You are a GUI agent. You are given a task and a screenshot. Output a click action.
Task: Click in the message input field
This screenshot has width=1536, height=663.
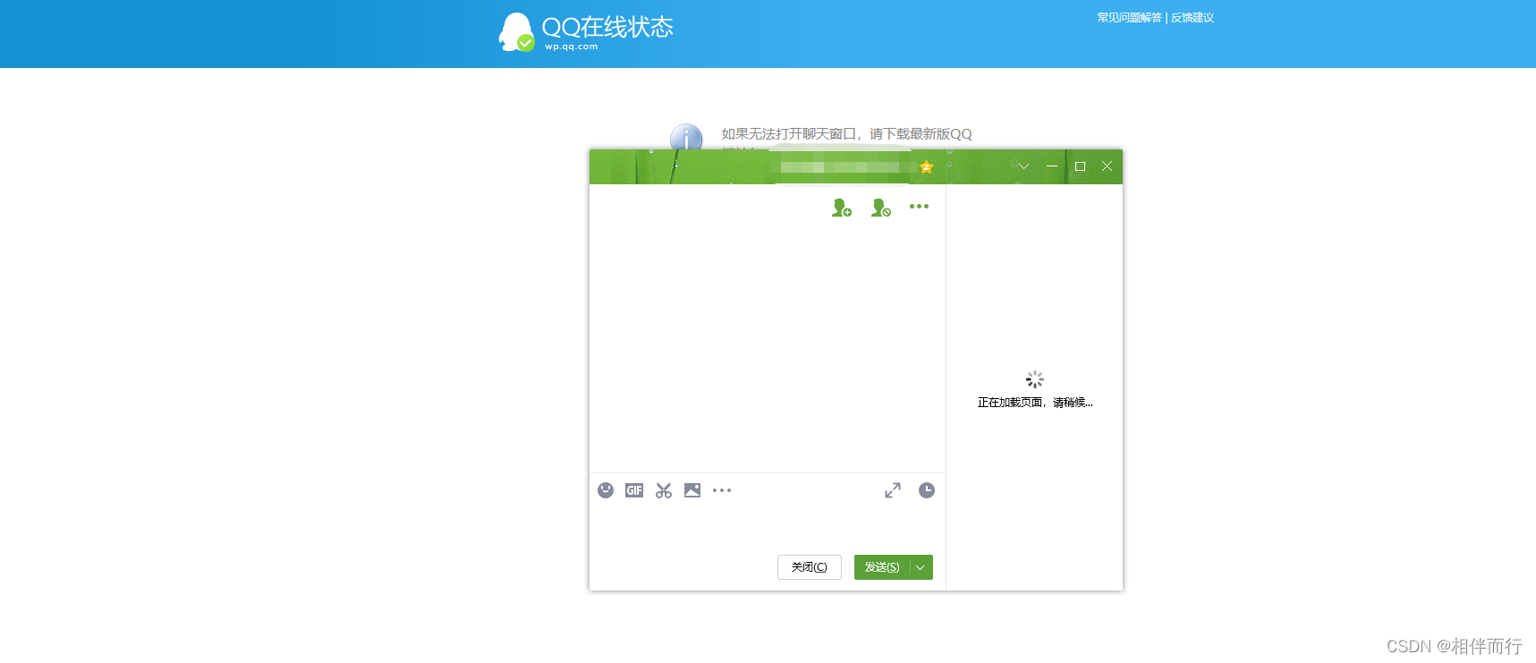[767, 528]
